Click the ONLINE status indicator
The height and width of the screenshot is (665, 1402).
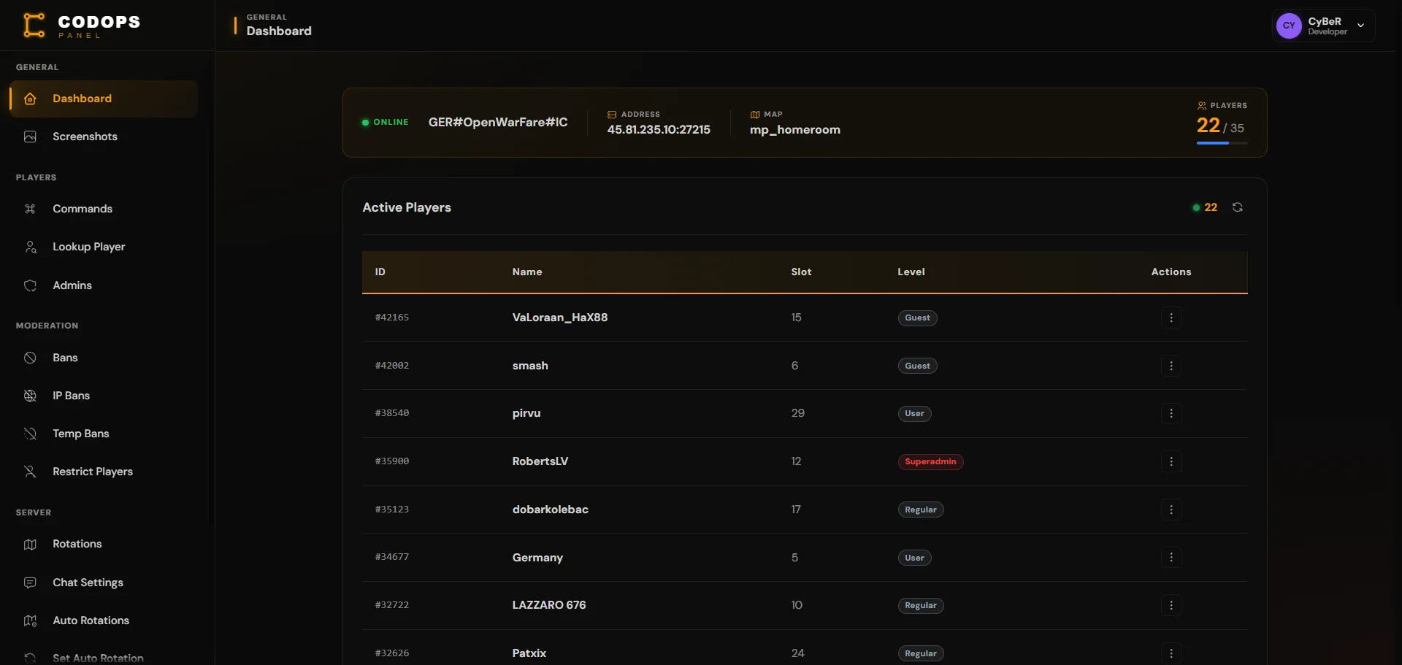coord(386,122)
